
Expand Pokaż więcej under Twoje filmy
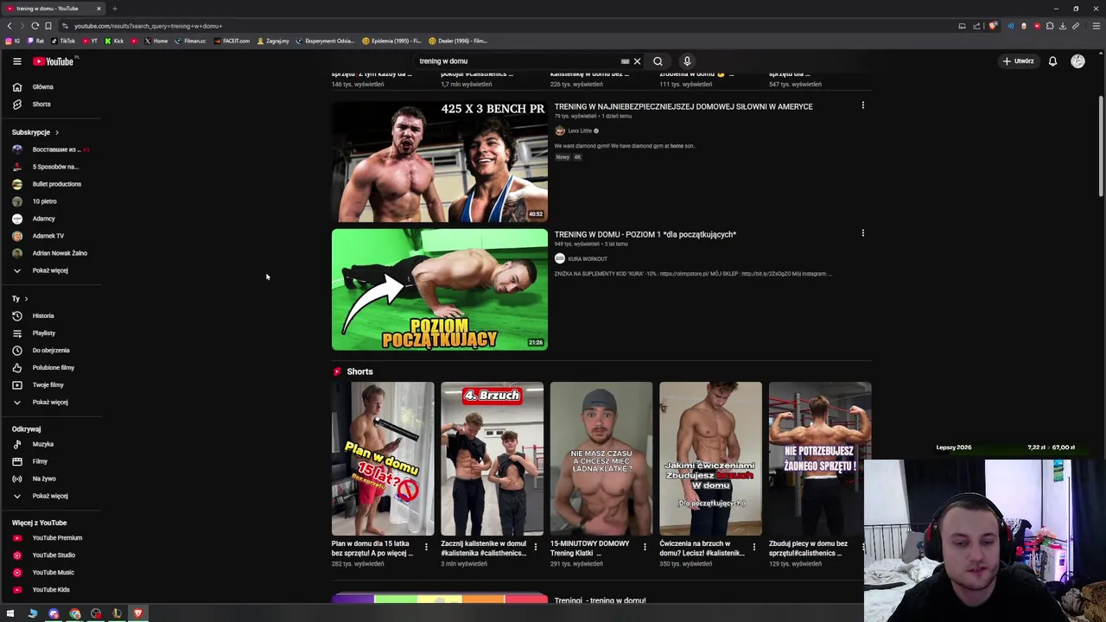(x=50, y=402)
